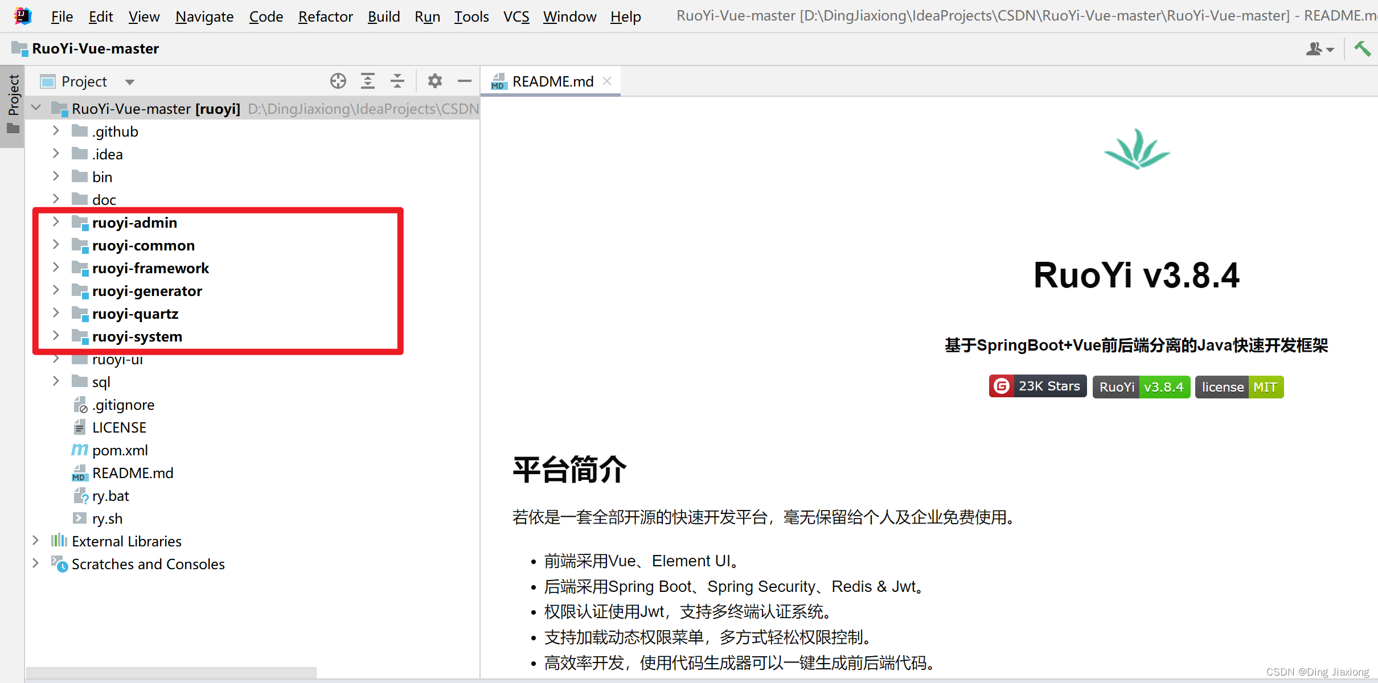
Task: Click the locate file crosshair icon
Action: pos(338,81)
